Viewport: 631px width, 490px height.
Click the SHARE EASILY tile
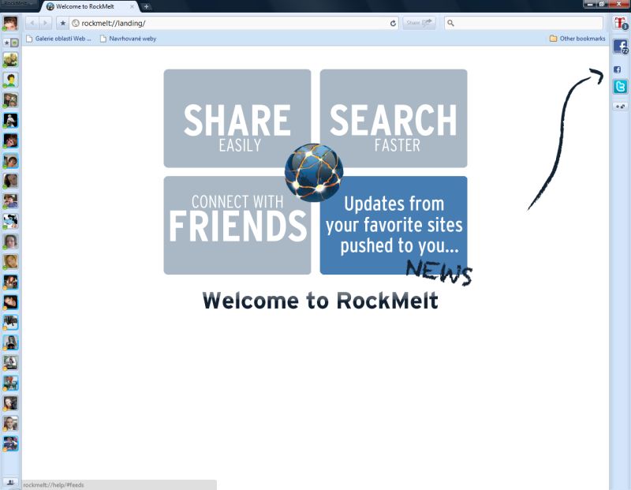pos(237,118)
